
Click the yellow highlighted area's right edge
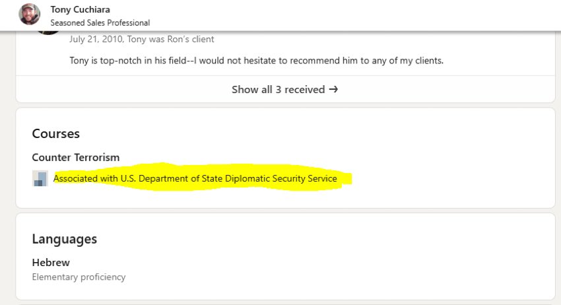pyautogui.click(x=348, y=179)
